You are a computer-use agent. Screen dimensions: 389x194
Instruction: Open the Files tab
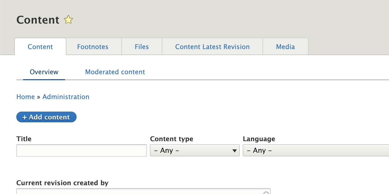[141, 46]
